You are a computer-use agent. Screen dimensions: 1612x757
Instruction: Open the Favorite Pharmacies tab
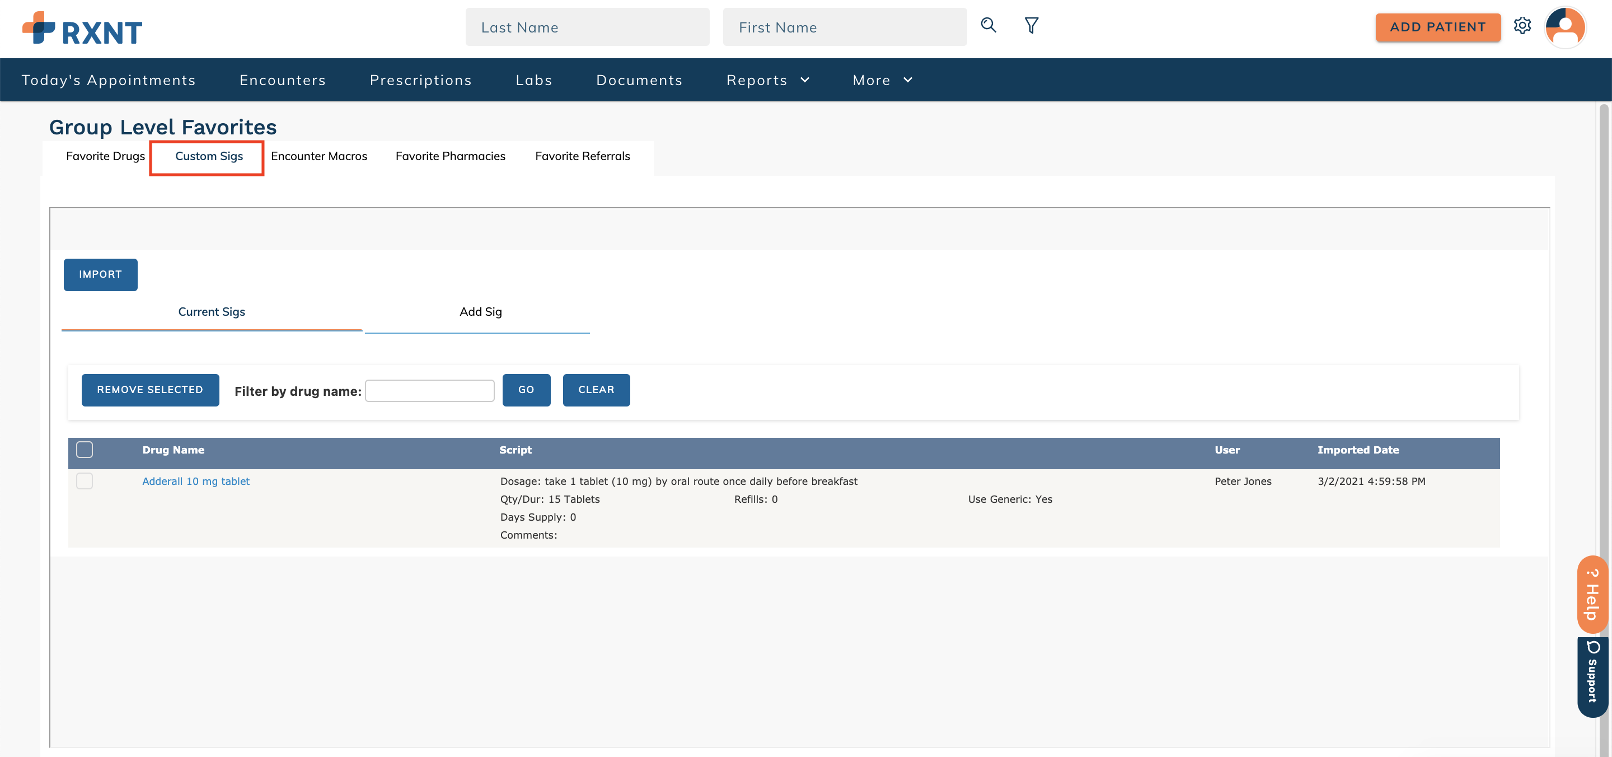click(450, 156)
